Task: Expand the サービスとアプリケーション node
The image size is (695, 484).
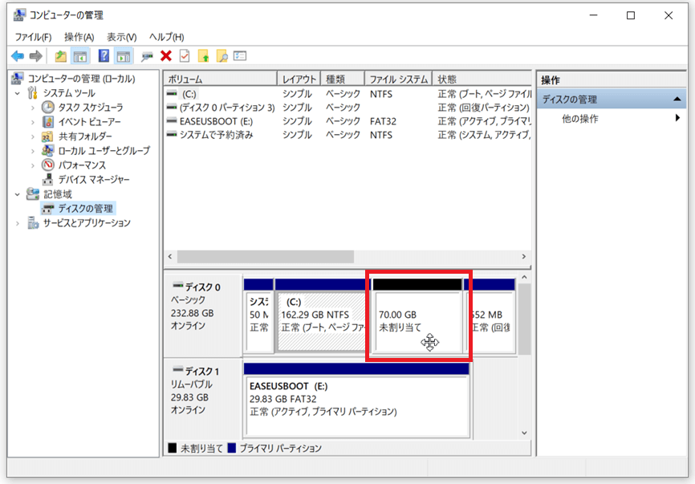Action: coord(18,223)
